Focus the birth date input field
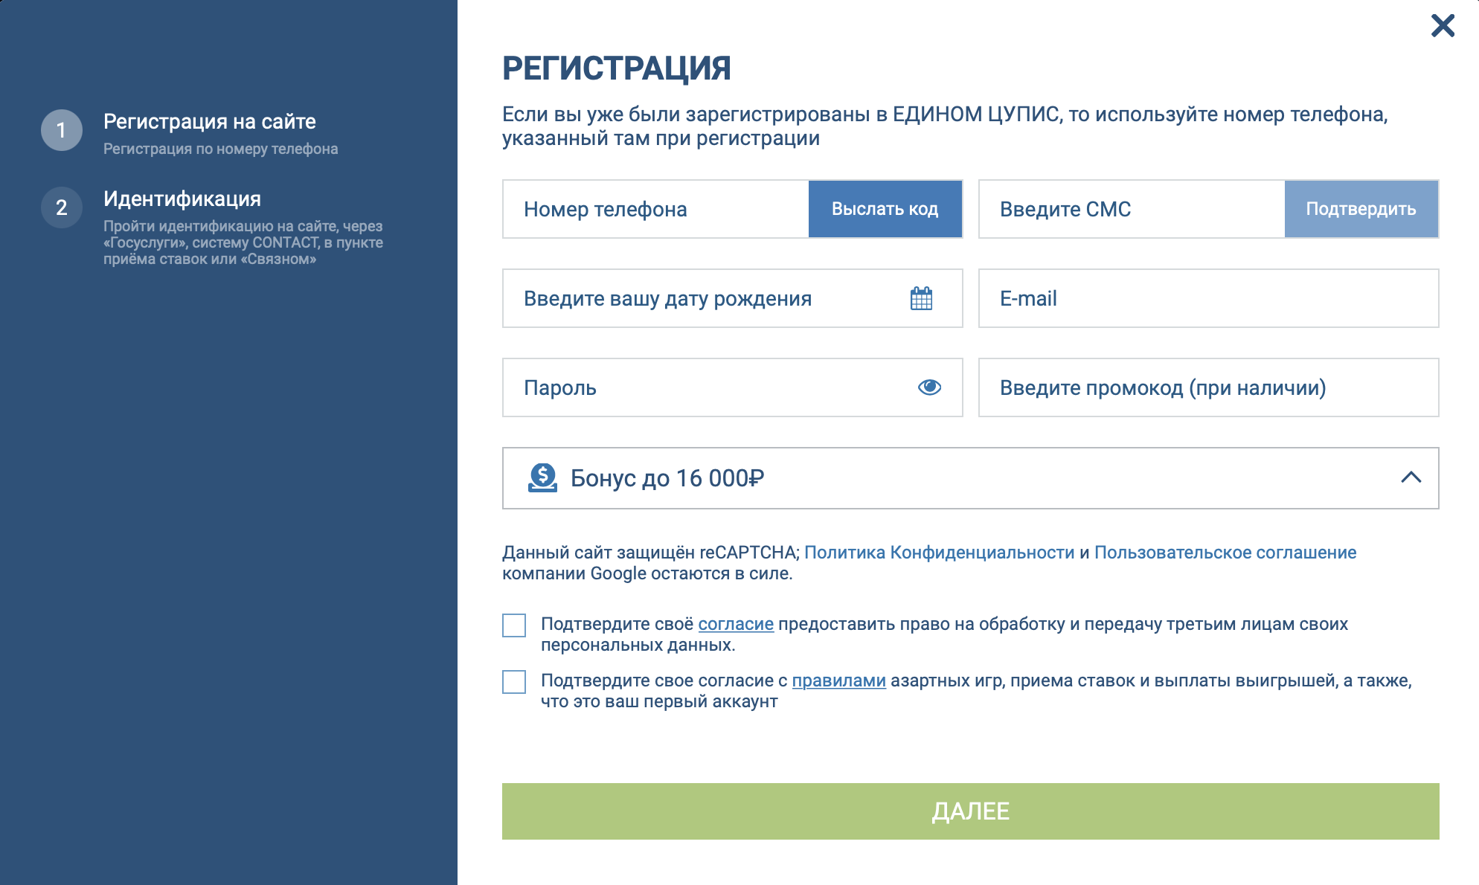Image resolution: width=1479 pixels, height=885 pixels. pyautogui.click(x=733, y=298)
